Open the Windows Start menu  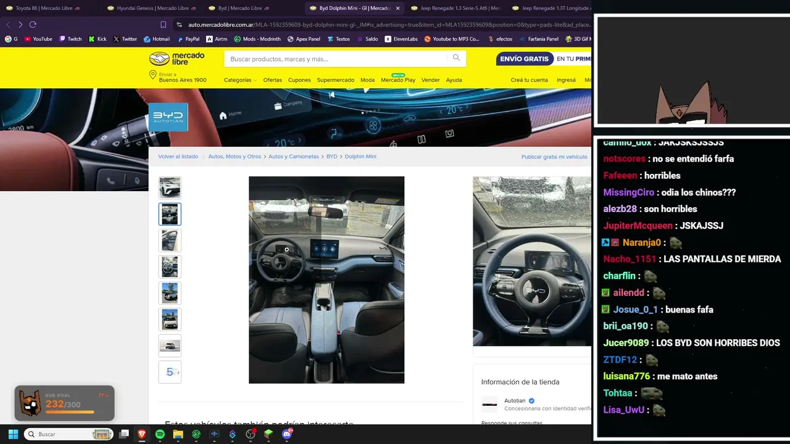tap(13, 434)
